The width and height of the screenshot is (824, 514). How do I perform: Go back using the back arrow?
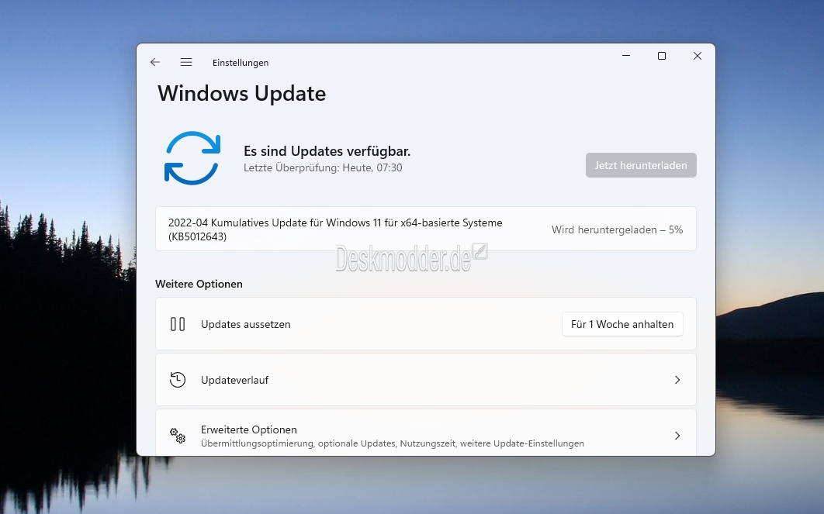click(155, 62)
